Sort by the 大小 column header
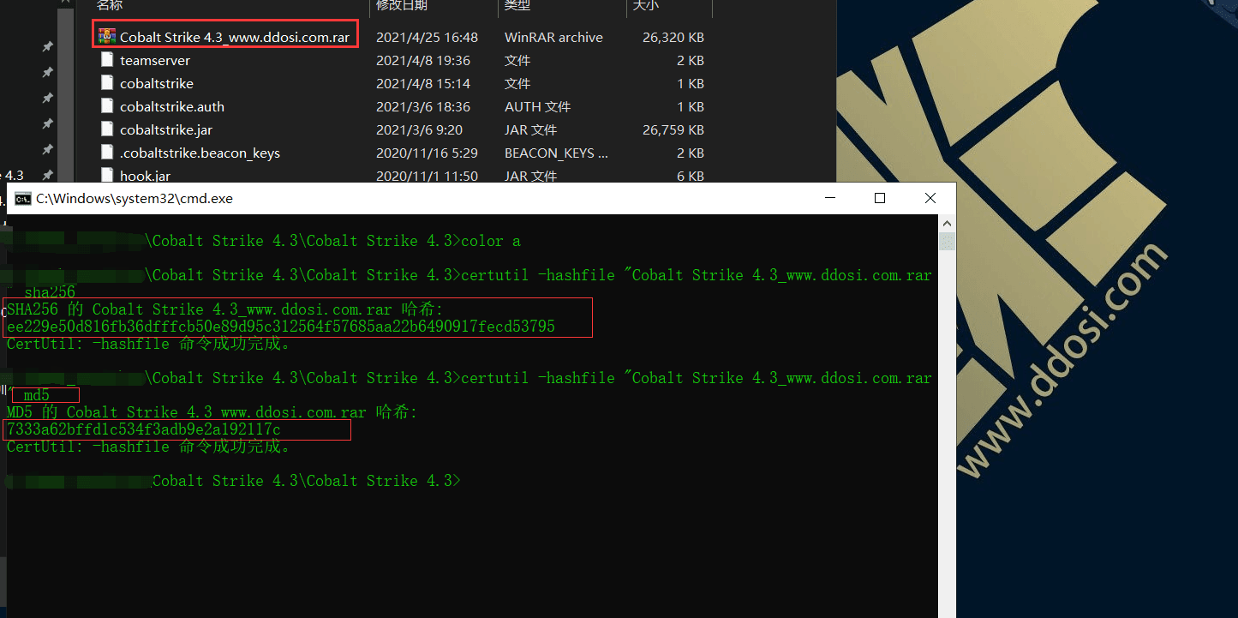Viewport: 1238px width, 618px height. click(645, 6)
